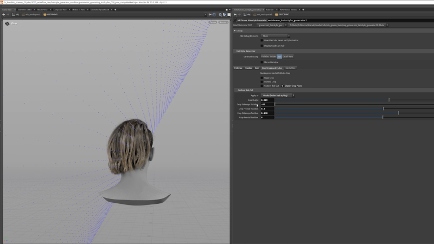The image size is (434, 244).
Task: Click the GROOMING icon in parameter pane path
Action: tap(277, 15)
